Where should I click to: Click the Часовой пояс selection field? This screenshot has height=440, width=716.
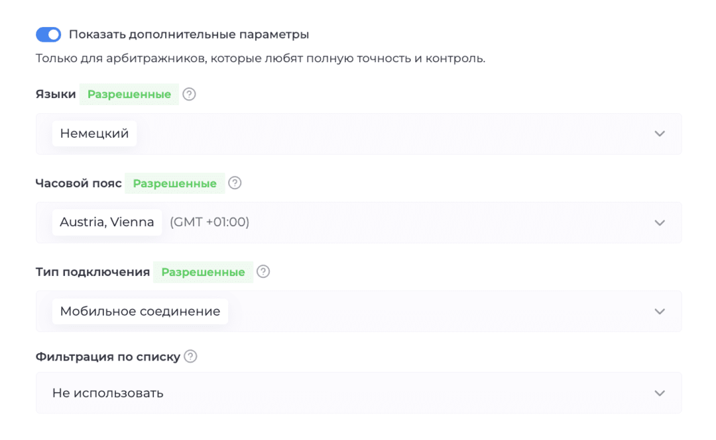point(358,222)
